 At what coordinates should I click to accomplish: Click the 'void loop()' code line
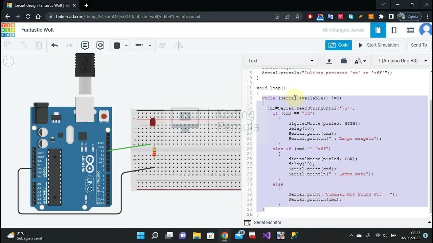[x=271, y=88]
